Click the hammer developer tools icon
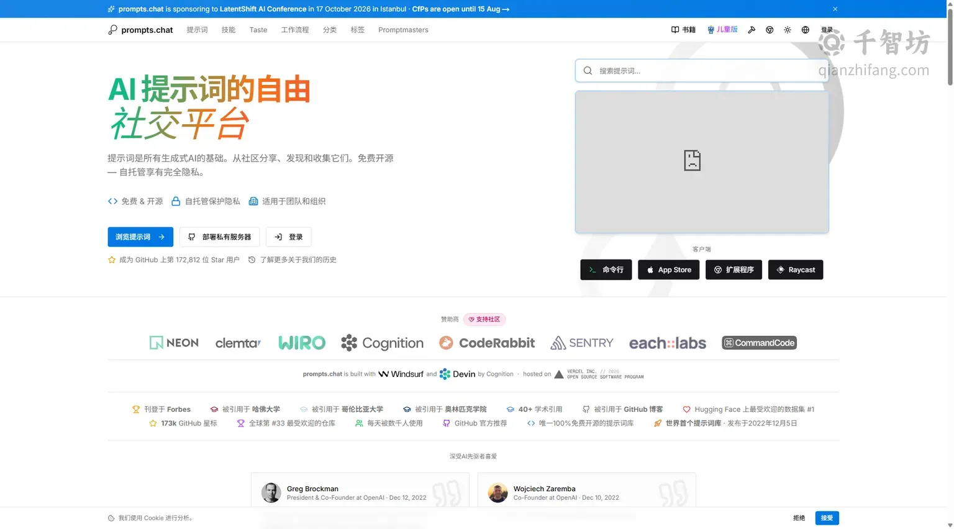The image size is (954, 529). 752,30
